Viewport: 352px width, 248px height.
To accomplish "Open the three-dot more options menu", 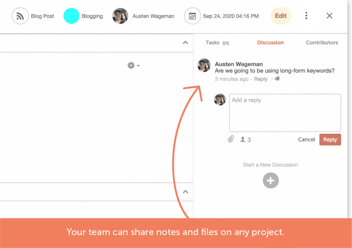I will tap(306, 16).
